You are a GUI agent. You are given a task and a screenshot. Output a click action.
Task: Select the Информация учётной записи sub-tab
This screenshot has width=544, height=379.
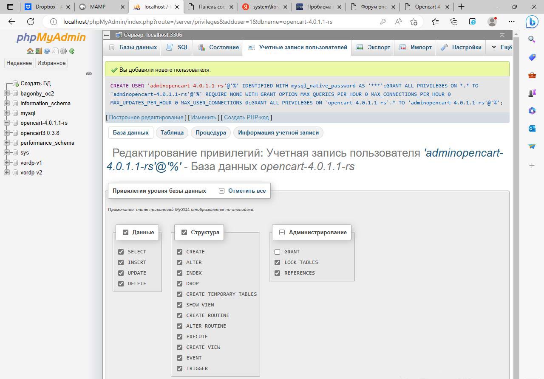[278, 132]
